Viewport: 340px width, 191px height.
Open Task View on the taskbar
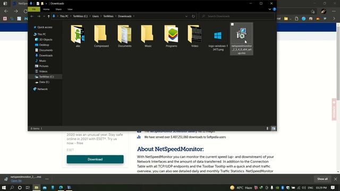tap(28, 187)
